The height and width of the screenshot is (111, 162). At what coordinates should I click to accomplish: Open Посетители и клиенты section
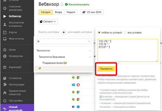(16, 24)
